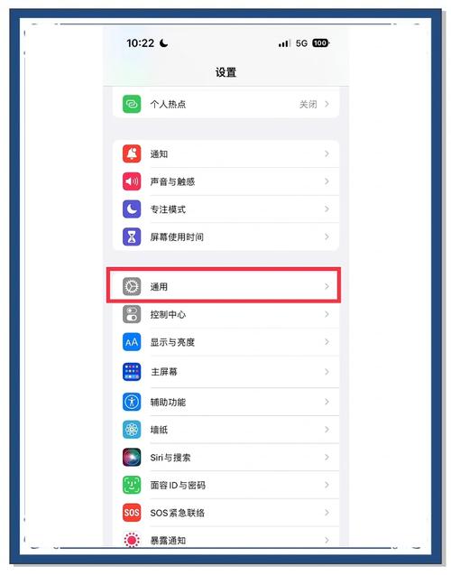Open the 辅助功能 menu row
The image size is (451, 575).
click(225, 402)
